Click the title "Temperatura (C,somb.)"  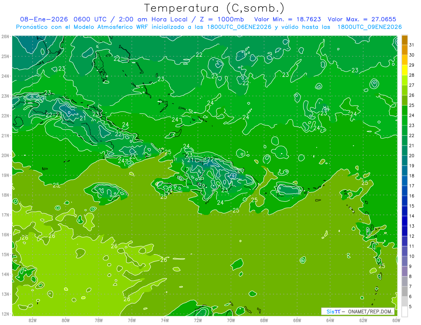point(214,8)
